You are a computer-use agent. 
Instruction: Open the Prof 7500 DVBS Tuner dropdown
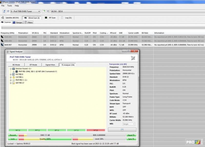pos(25,11)
